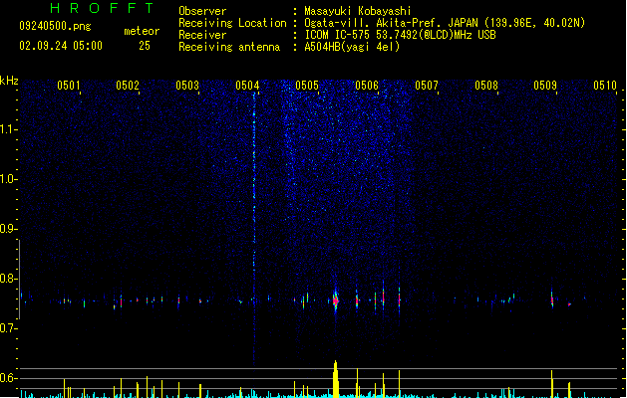This screenshot has width=627, height=398.
Task: Click the Receiving antenna label
Action: 229,47
